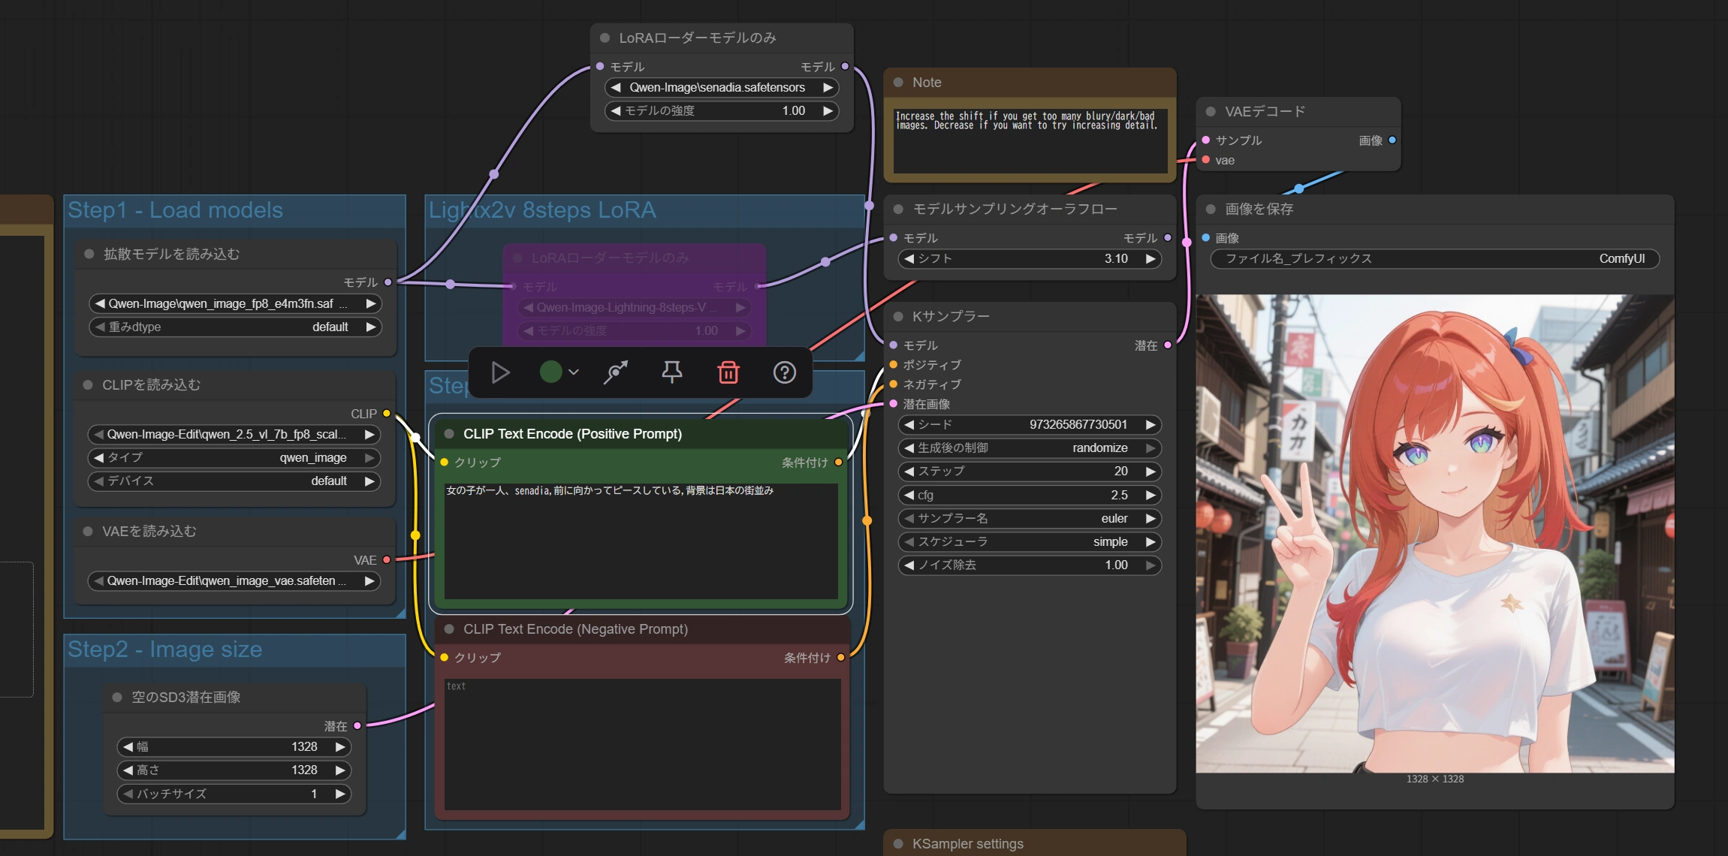
Task: Open node help question mark icon
Action: [x=785, y=372]
